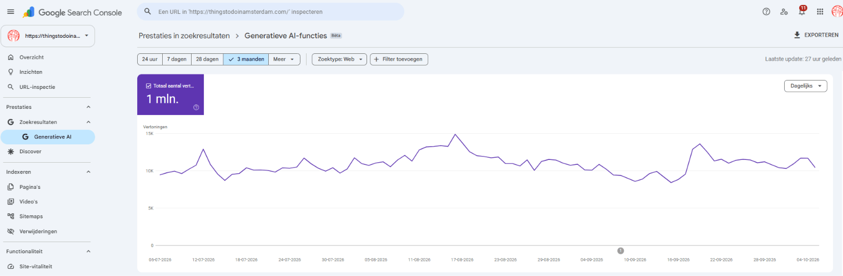The image size is (843, 276).
Task: Click the URL inspection search field
Action: pyautogui.click(x=270, y=11)
